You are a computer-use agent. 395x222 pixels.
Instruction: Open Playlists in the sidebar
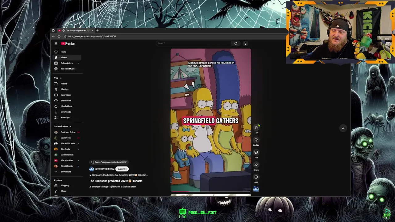click(x=66, y=89)
